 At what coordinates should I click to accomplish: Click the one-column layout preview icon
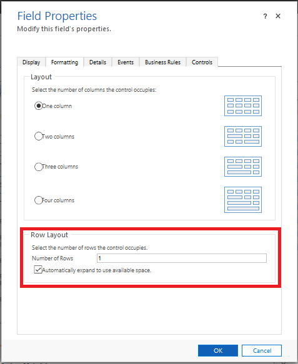coord(243,106)
